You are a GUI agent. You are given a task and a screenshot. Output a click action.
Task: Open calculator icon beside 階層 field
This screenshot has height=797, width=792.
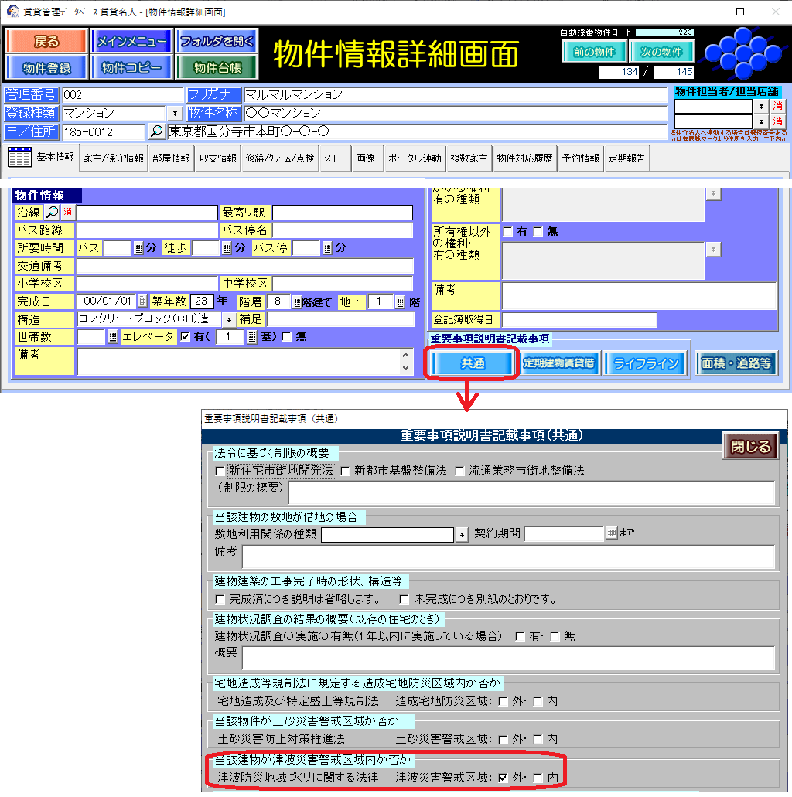coord(297,301)
